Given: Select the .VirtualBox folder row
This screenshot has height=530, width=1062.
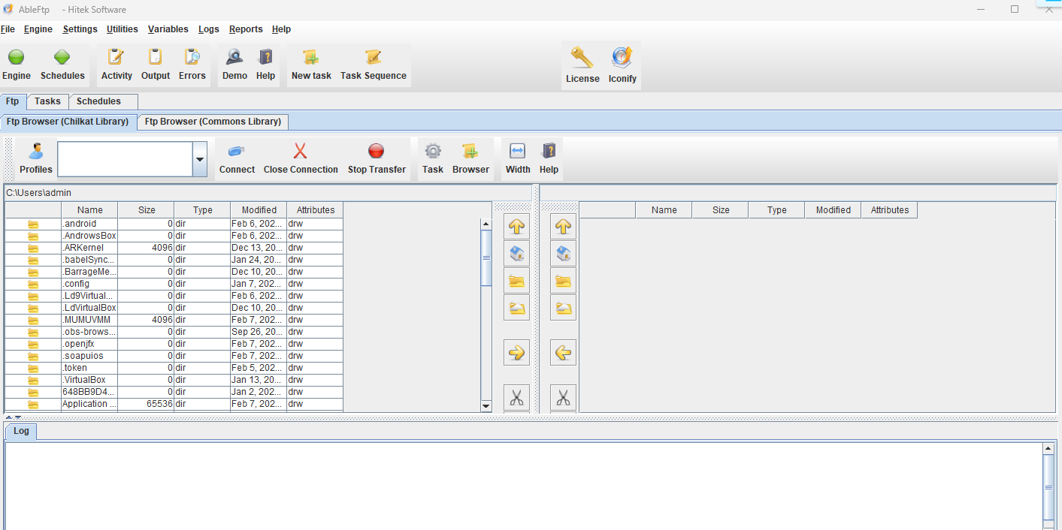Looking at the screenshot, I should (174, 380).
